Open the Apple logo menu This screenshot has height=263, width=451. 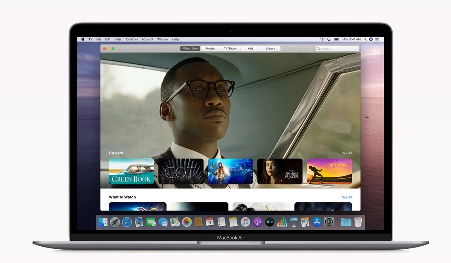[x=83, y=39]
